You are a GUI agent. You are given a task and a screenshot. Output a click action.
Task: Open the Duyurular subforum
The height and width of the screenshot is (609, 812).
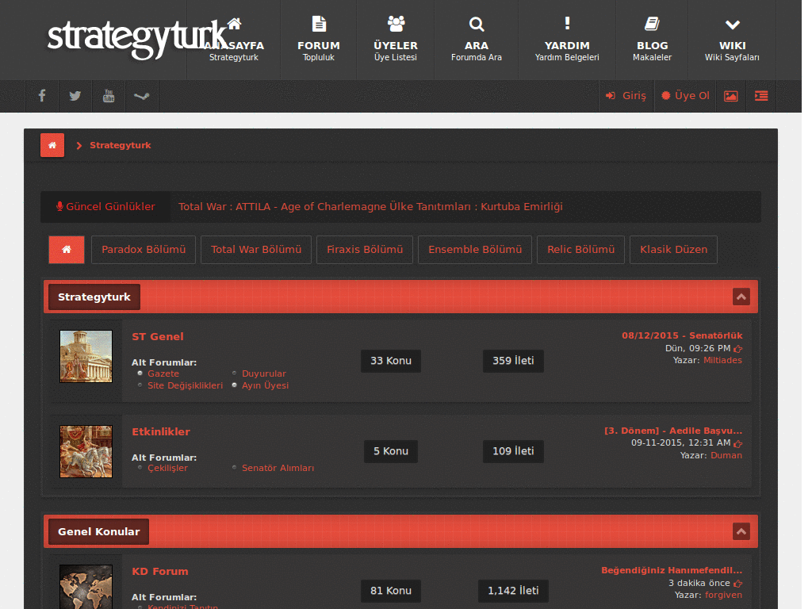pyautogui.click(x=263, y=373)
